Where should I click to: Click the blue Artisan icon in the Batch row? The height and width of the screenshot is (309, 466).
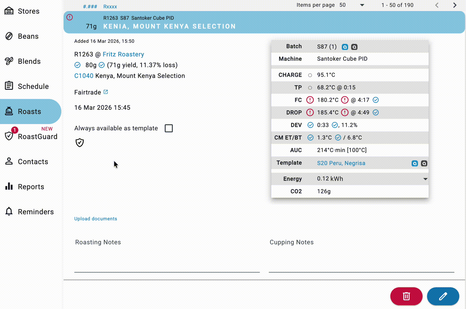pos(345,47)
